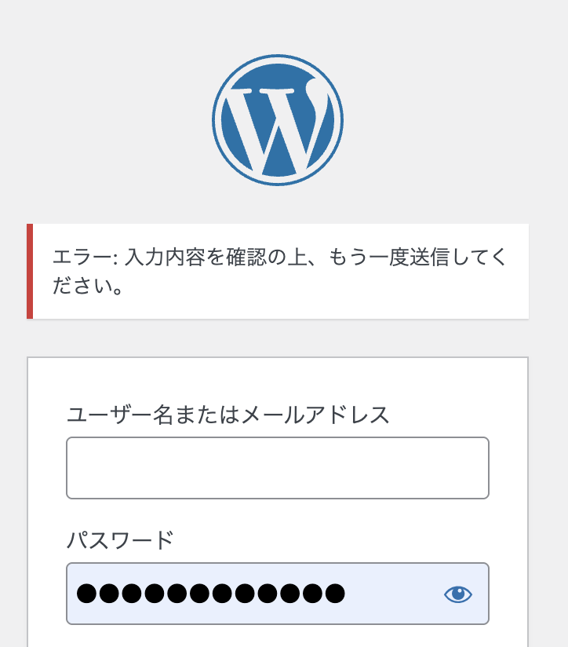Click the blue eye icon in password field
Image resolution: width=568 pixels, height=647 pixels.
click(458, 594)
